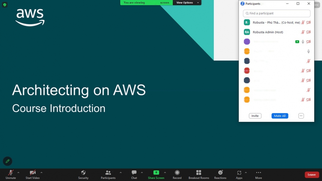Click the 'Architecting on AWS' slide title

[79, 90]
